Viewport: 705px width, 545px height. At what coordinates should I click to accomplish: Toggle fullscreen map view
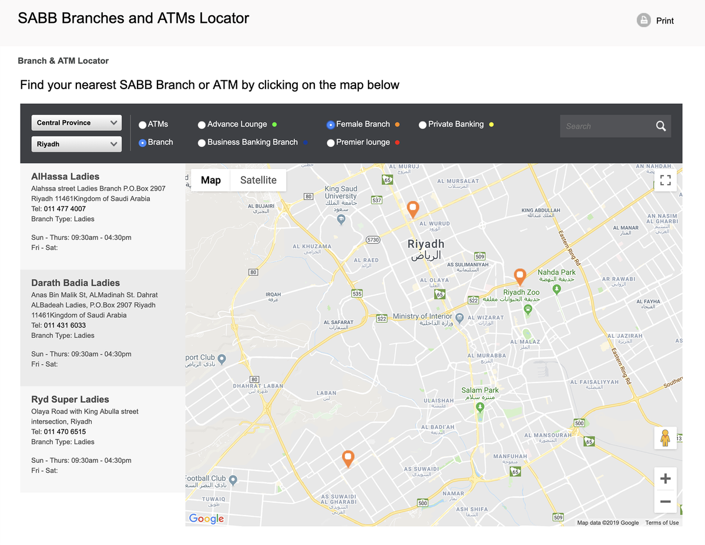click(x=665, y=180)
